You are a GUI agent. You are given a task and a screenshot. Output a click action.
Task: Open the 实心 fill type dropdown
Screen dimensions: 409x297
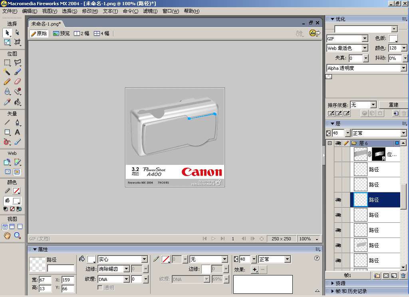(x=145, y=259)
